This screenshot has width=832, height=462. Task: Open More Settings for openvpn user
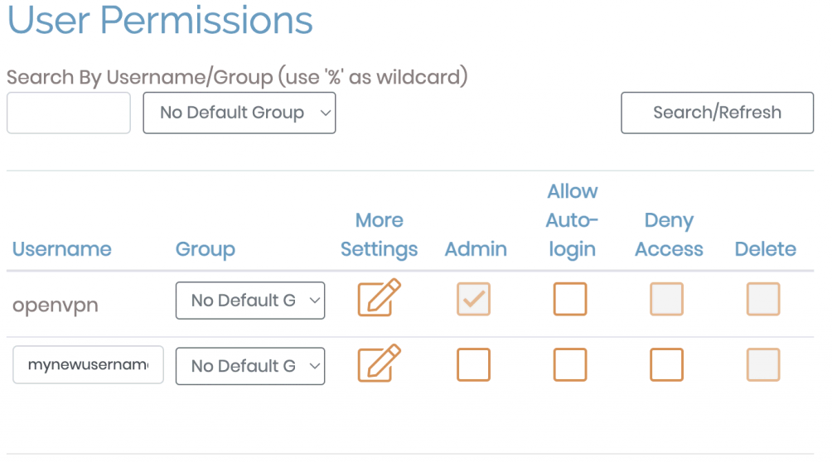pos(379,299)
